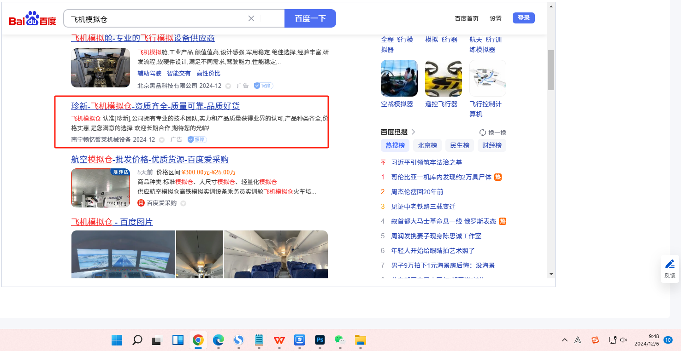Open Windows taskbar Search

(x=137, y=340)
